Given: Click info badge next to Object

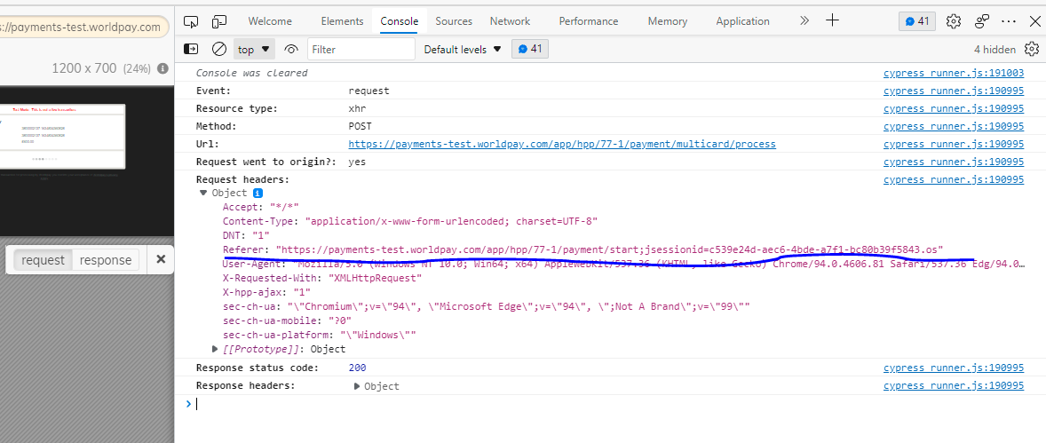Looking at the screenshot, I should point(258,193).
